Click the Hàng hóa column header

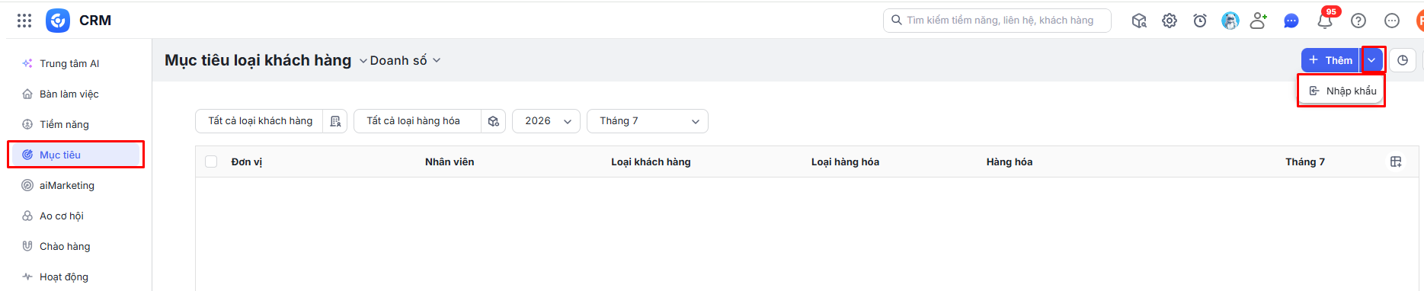click(x=1010, y=161)
